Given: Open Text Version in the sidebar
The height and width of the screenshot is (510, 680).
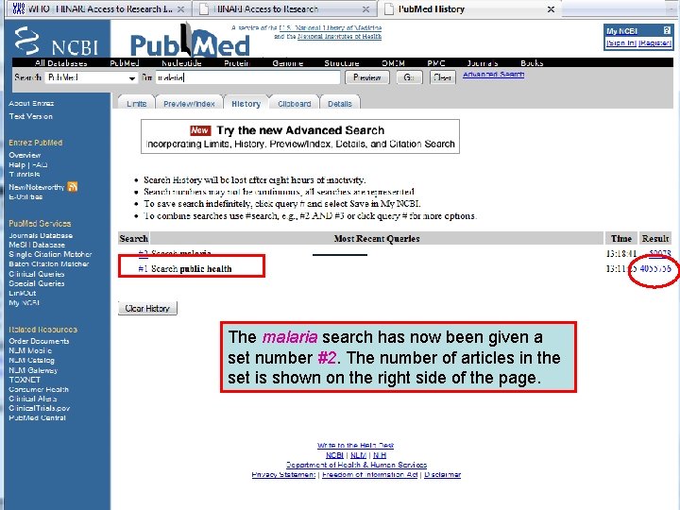Looking at the screenshot, I should click(x=31, y=116).
